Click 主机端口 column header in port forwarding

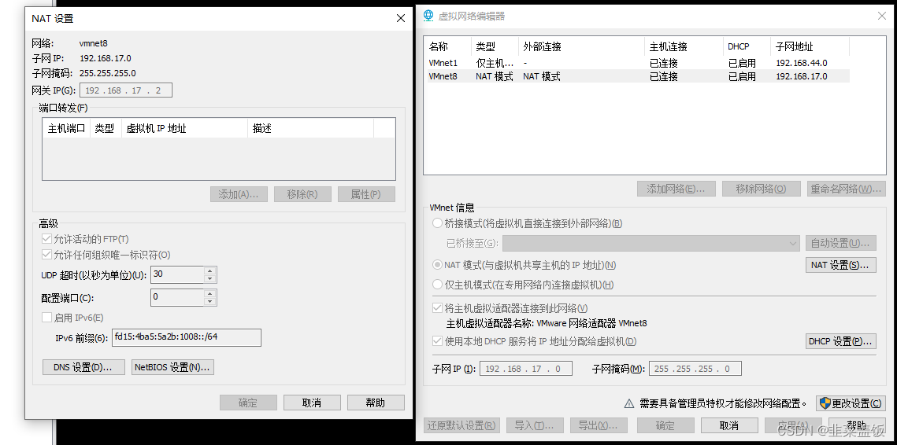coord(66,128)
